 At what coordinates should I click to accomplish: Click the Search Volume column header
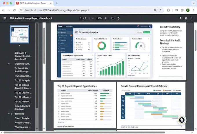(x=93, y=90)
